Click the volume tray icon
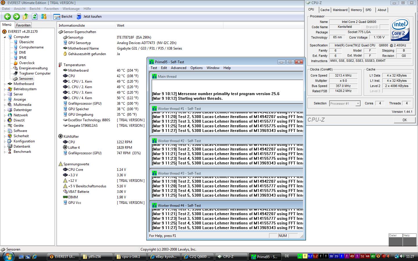 402,256
